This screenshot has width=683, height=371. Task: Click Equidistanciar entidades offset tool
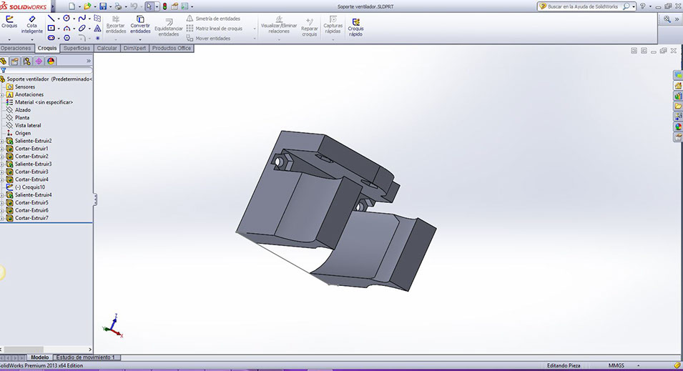[x=169, y=27]
